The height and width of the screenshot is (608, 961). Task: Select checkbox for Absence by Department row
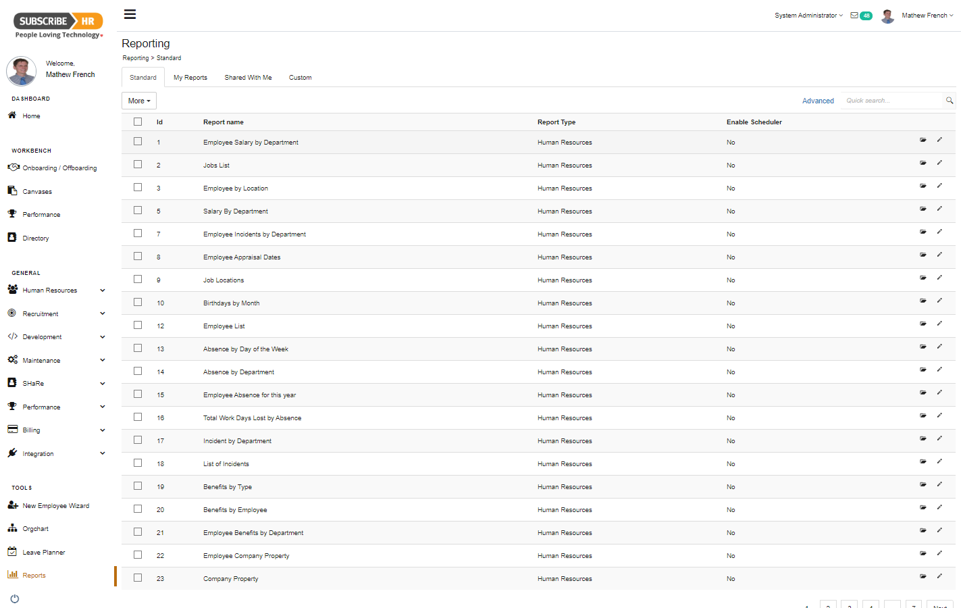(x=138, y=371)
